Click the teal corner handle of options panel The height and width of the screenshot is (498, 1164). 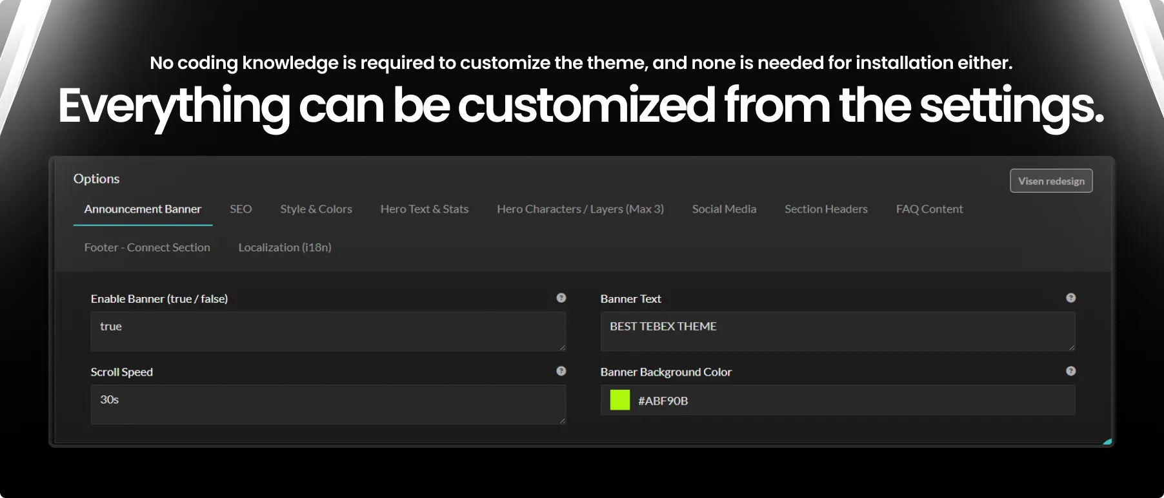pyautogui.click(x=1108, y=442)
